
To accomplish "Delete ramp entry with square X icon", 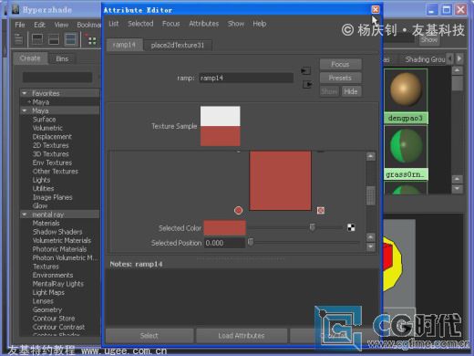I will pos(321,210).
